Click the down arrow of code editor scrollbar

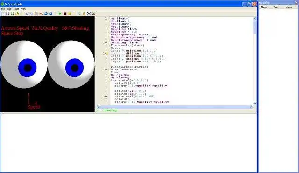pos(255,103)
